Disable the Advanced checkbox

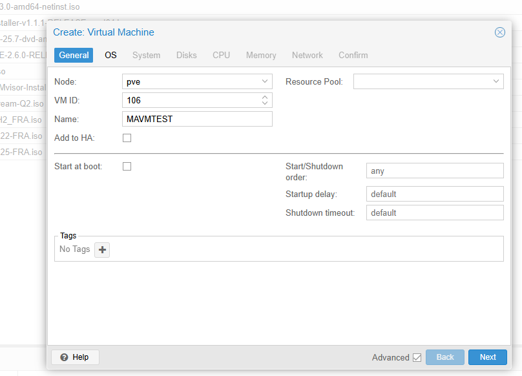point(419,357)
